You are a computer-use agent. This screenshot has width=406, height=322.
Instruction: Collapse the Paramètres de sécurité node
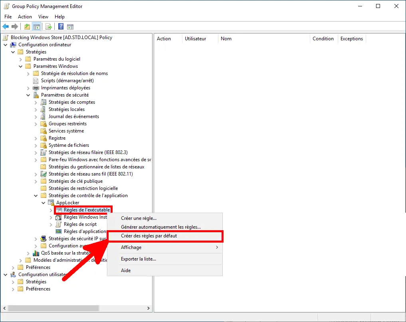(28, 95)
